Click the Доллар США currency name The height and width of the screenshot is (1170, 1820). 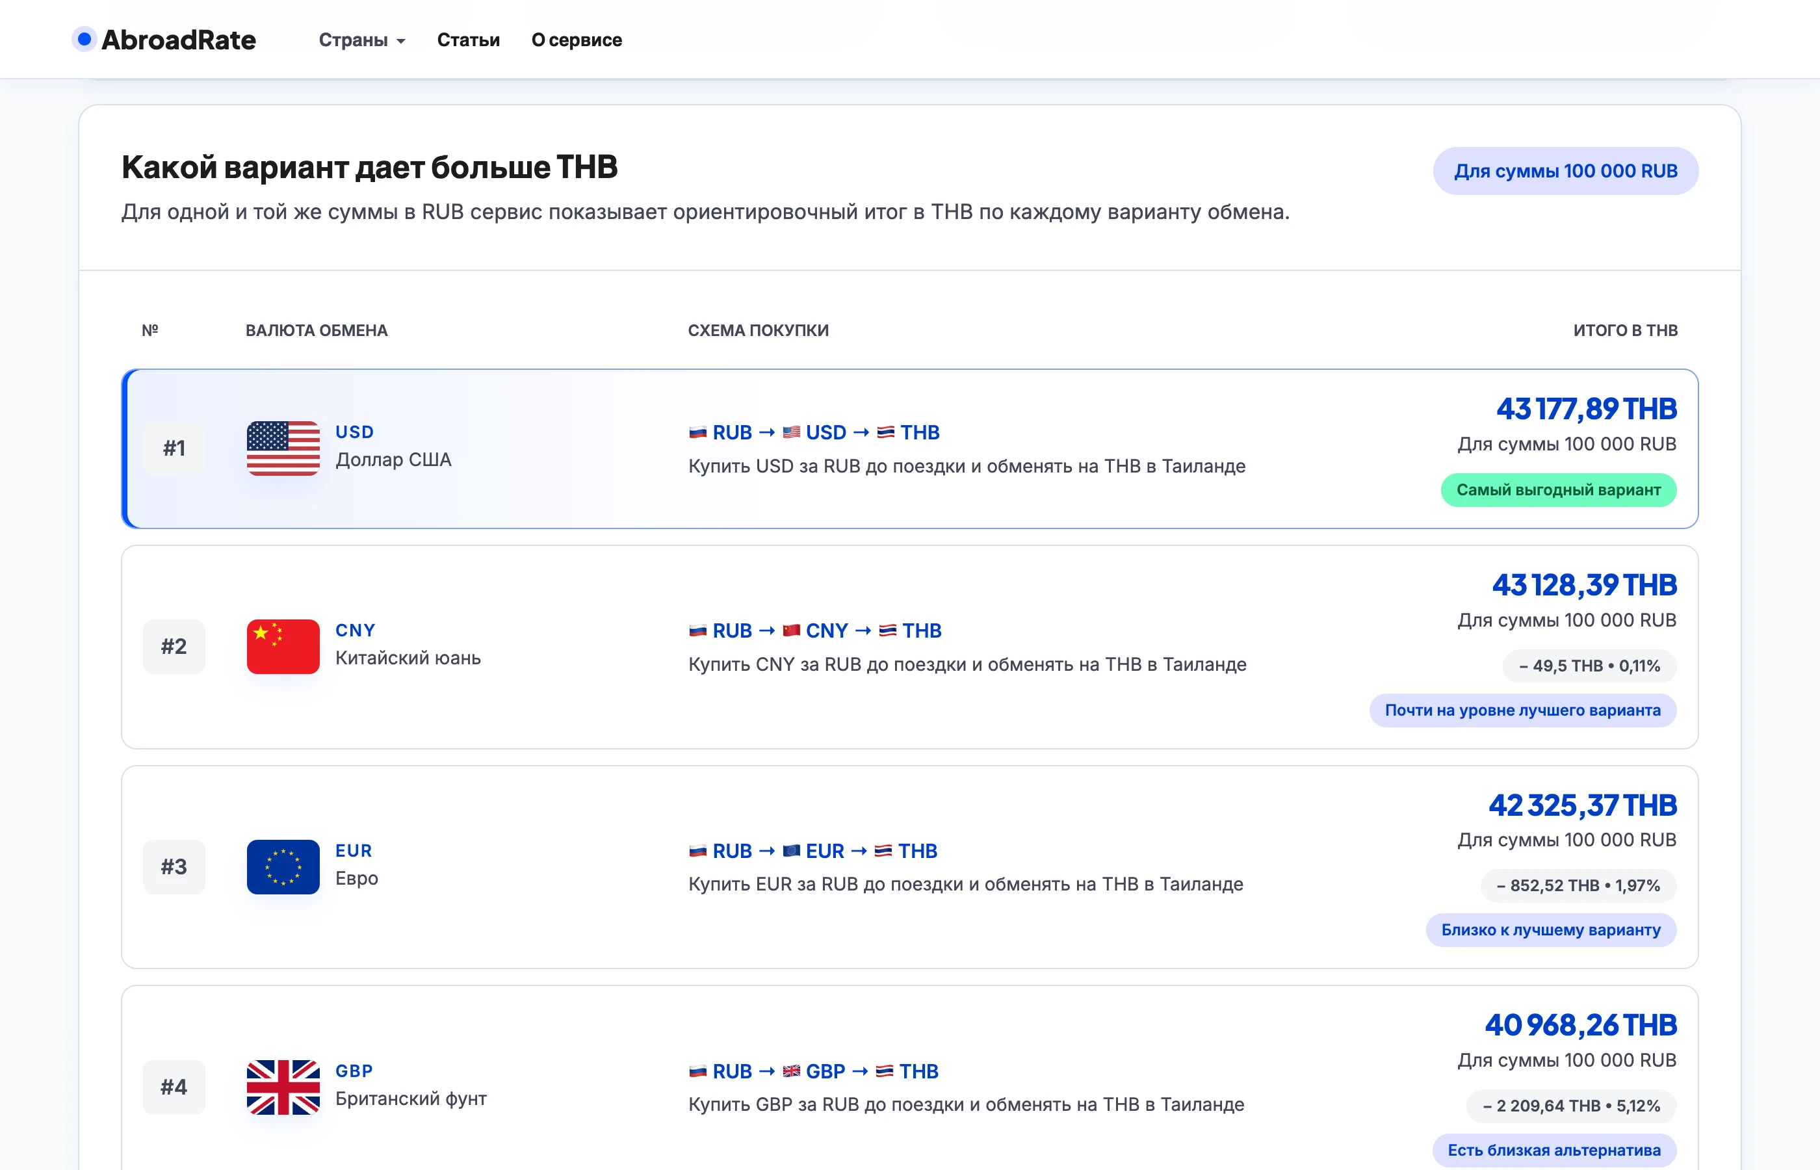(x=393, y=460)
